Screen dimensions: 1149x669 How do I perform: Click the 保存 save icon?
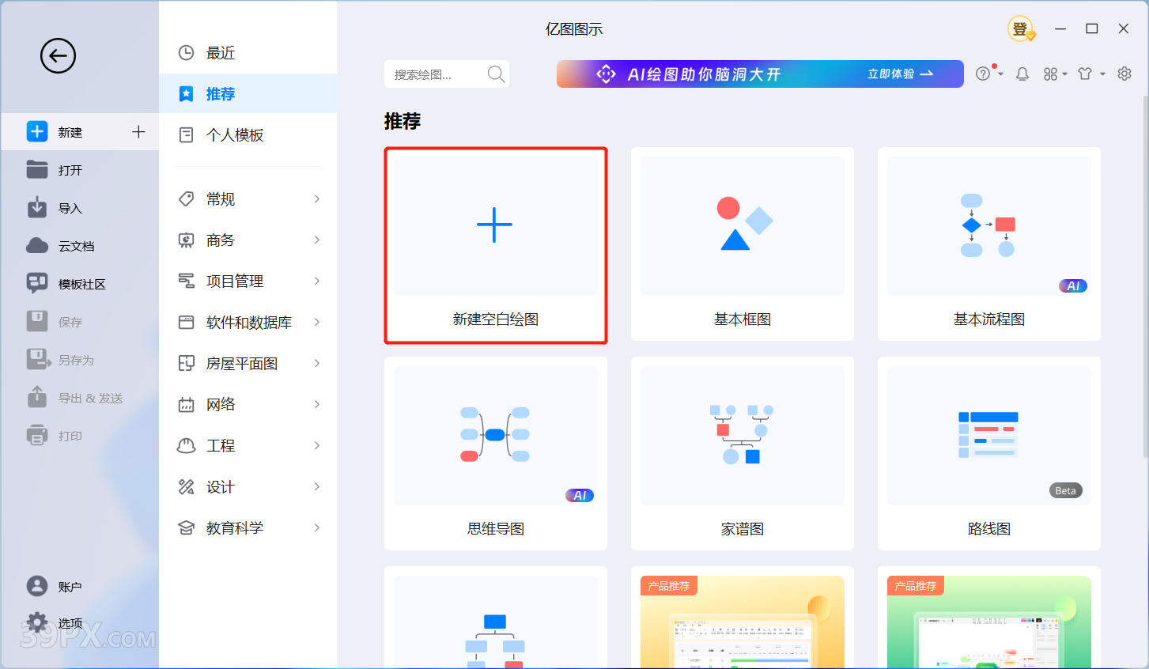click(x=37, y=321)
